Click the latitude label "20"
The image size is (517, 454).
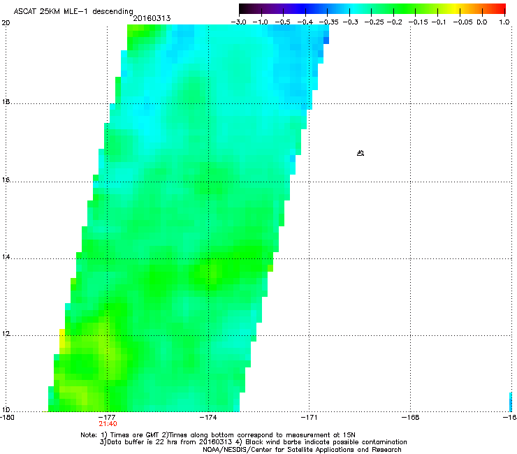(x=6, y=23)
